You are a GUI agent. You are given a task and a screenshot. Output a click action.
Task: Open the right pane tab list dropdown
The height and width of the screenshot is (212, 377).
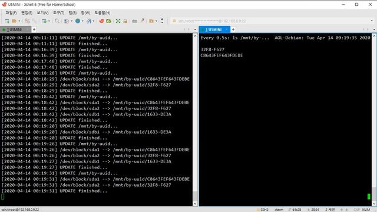coord(374,29)
